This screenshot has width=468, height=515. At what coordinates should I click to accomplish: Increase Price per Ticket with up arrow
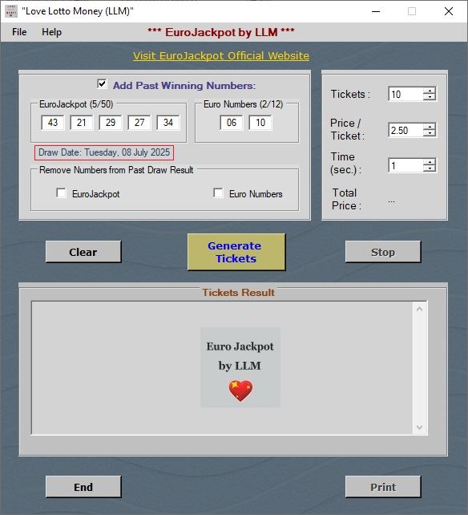[430, 127]
